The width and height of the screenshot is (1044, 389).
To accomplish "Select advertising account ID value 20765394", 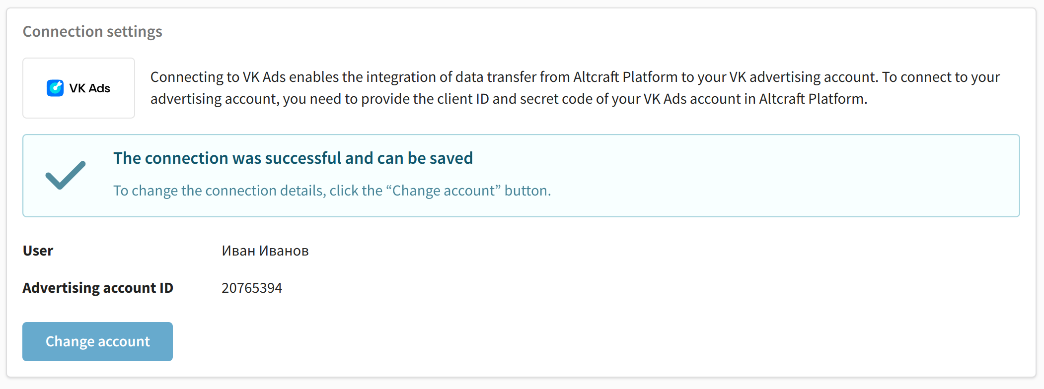I will pyautogui.click(x=252, y=288).
